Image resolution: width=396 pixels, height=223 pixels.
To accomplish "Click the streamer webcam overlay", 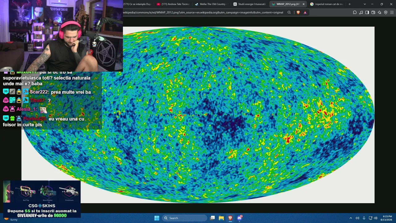I will tap(61, 36).
